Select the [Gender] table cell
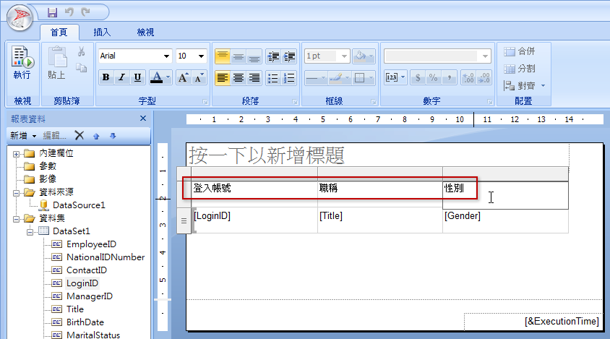The height and width of the screenshot is (339, 610). pos(505,220)
